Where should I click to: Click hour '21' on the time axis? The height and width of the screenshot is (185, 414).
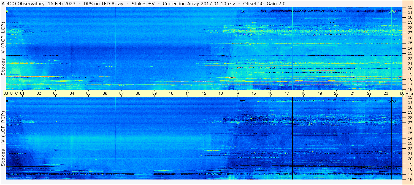tap(353, 93)
